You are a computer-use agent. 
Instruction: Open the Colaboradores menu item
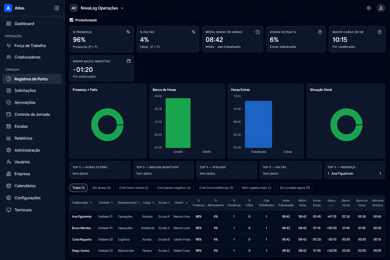click(x=32, y=57)
